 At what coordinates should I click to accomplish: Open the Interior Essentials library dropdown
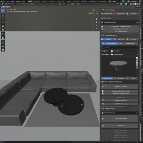(120, 22)
